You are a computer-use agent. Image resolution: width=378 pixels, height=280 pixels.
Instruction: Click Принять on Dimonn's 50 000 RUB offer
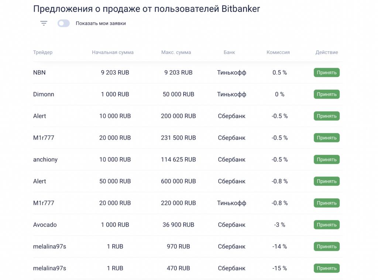coord(326,94)
